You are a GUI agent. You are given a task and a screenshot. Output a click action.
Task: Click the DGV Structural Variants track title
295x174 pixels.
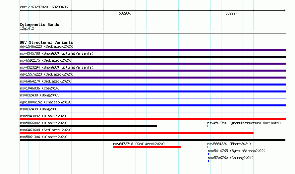click(46, 42)
